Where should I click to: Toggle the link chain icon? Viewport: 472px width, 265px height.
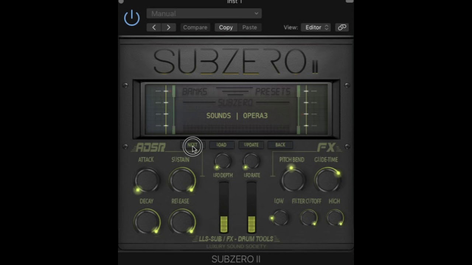342,27
